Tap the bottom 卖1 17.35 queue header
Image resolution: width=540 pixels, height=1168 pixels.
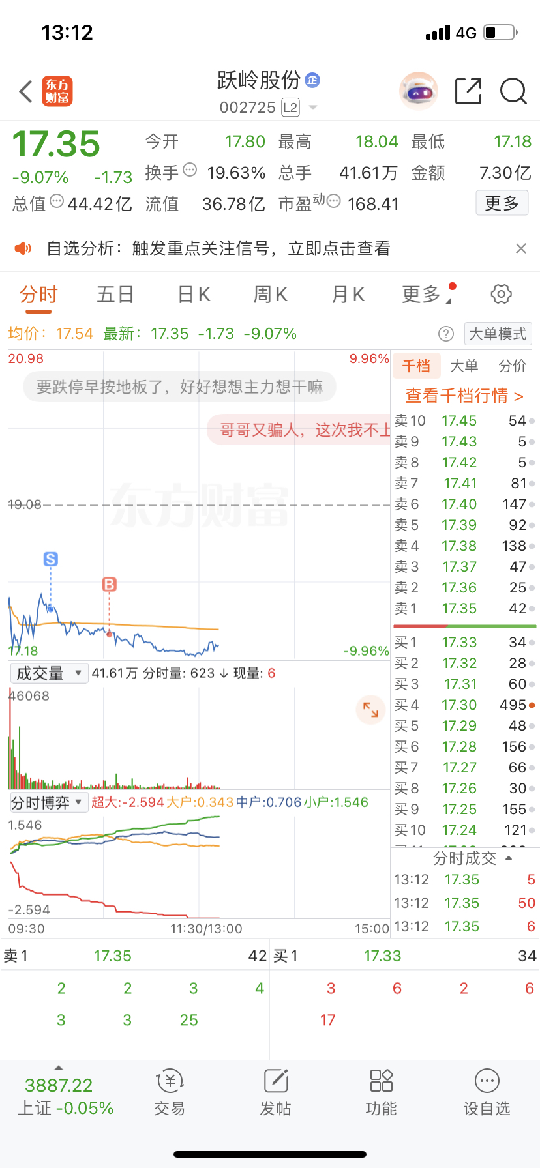(x=135, y=956)
